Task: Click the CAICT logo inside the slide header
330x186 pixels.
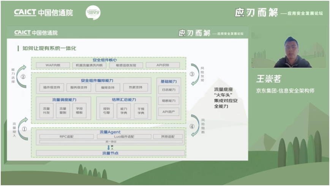Action: coord(36,33)
